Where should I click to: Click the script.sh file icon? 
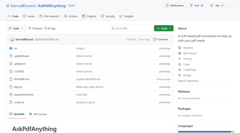[11, 102]
